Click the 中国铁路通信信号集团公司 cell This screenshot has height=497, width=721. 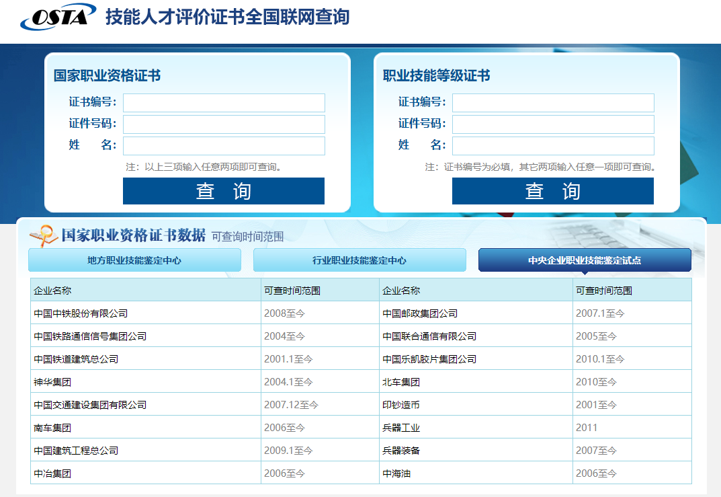click(x=146, y=336)
